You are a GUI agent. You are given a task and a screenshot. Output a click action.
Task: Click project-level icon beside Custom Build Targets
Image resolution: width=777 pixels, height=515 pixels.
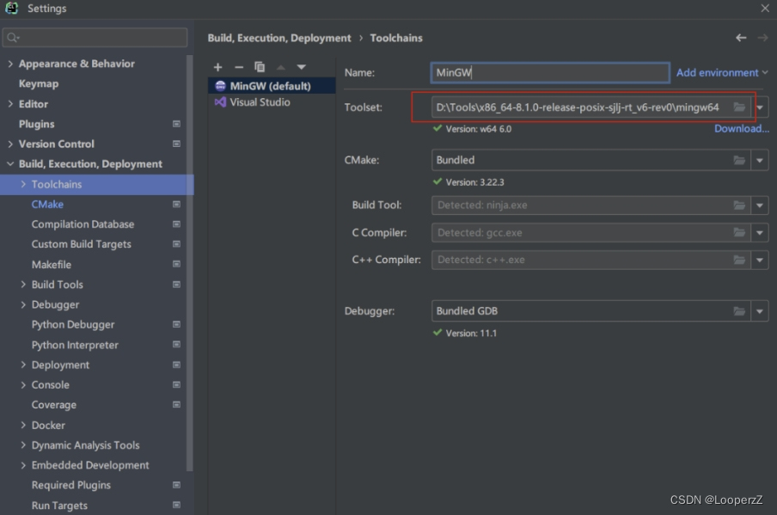176,244
